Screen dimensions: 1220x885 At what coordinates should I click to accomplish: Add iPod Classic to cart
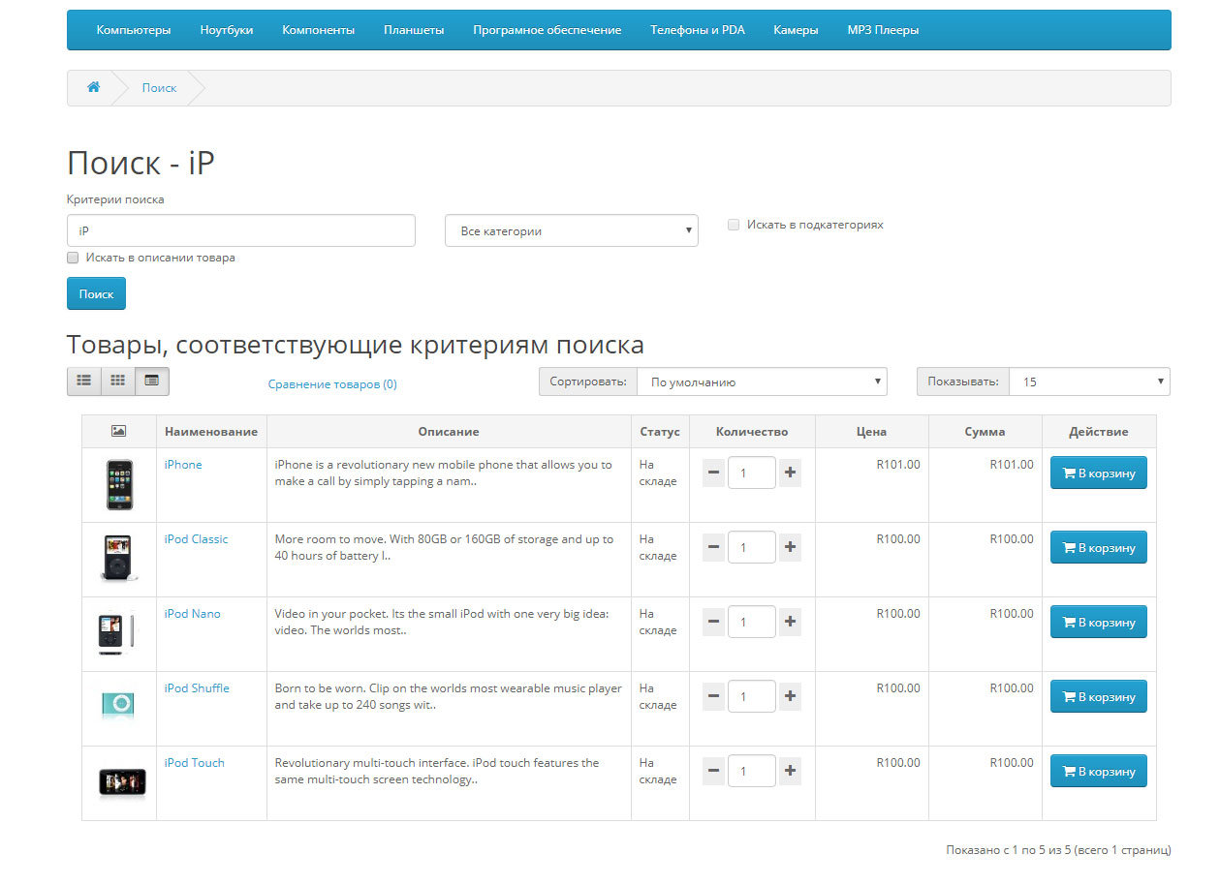click(x=1099, y=547)
